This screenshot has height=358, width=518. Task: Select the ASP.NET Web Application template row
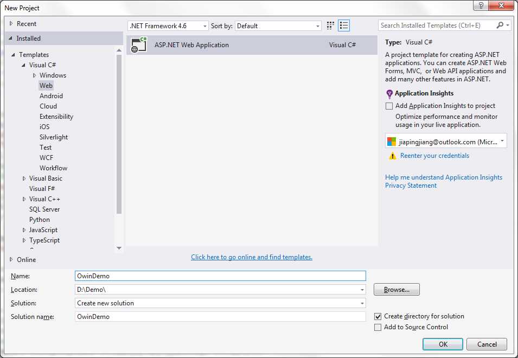click(x=252, y=45)
